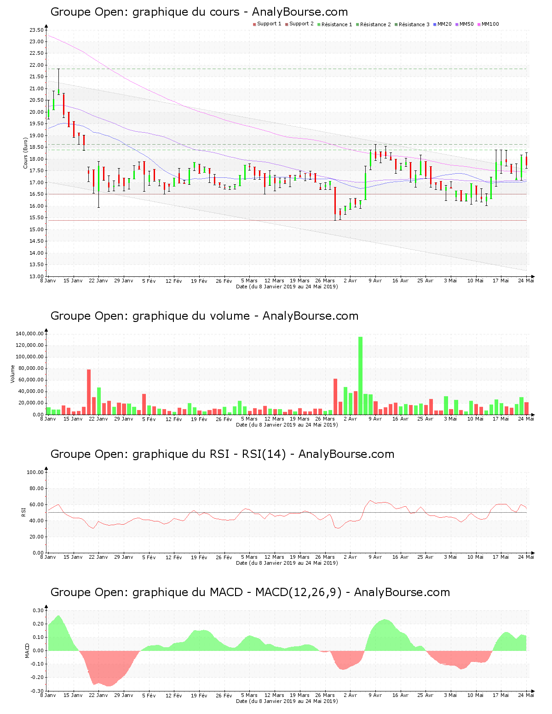Click the 'graphique du RSI - RSI(14)' title
552x714 pixels.
coord(222,454)
